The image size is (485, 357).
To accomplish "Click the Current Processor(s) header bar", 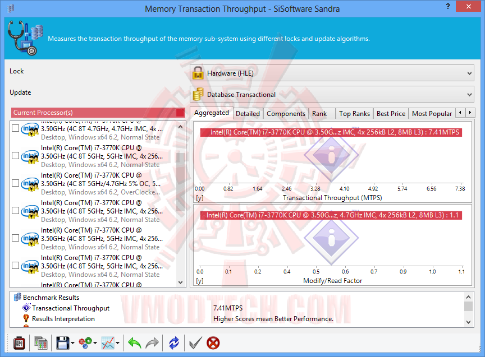I will [x=98, y=113].
